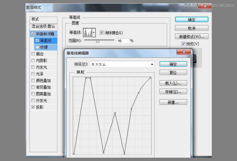Toggle the 预览 preview checkbox
Screen dimensions: 237x161
(x=183, y=44)
